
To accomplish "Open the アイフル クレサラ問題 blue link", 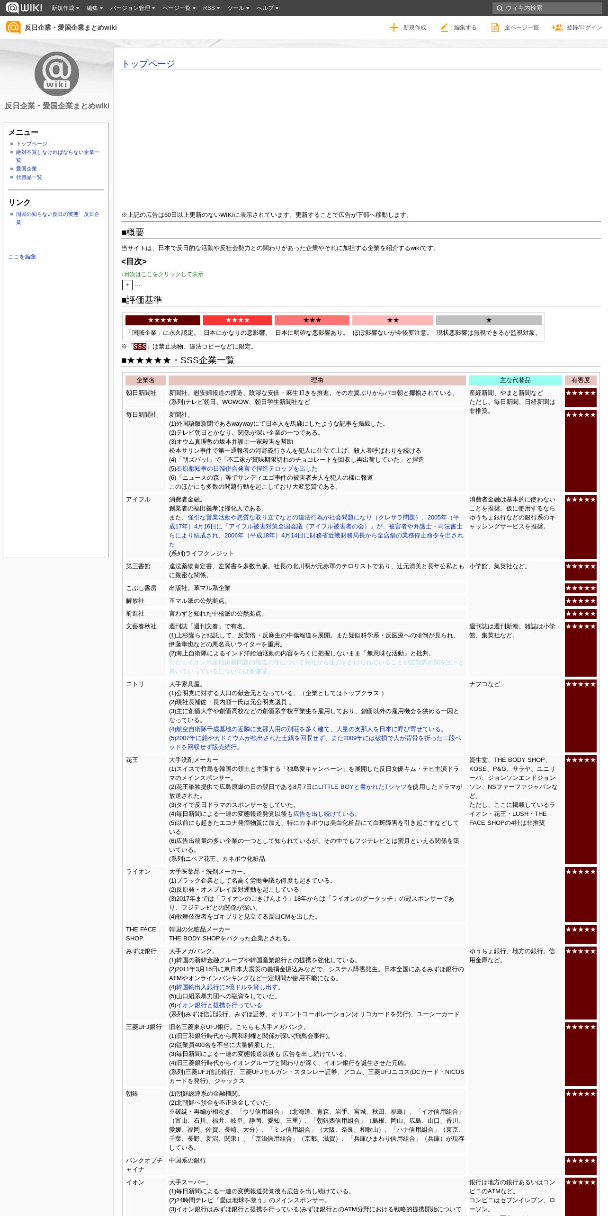I will tap(316, 531).
